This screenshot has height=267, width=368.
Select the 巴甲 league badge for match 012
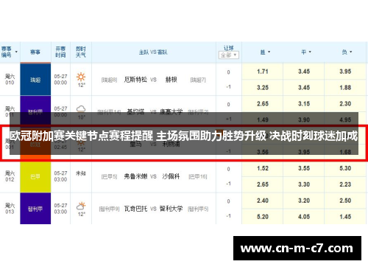35,176
